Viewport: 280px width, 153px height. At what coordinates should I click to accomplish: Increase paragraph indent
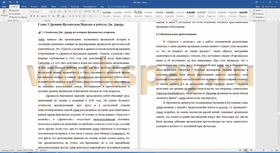click(89, 11)
